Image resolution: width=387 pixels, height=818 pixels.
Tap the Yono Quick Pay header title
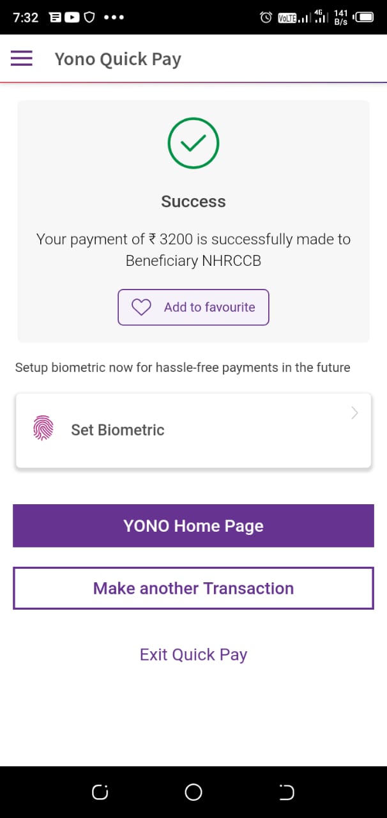(118, 59)
